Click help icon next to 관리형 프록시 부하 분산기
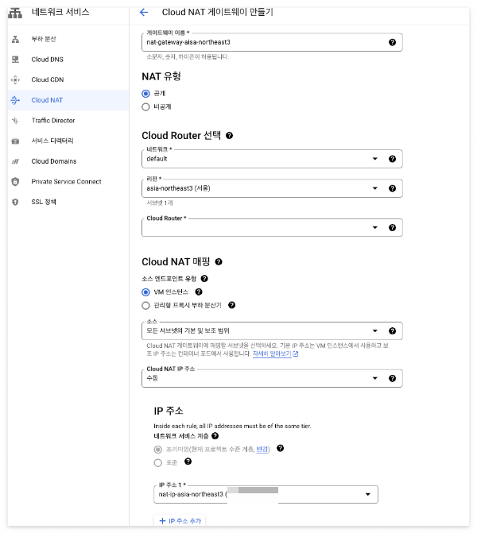477x533 pixels. point(231,305)
